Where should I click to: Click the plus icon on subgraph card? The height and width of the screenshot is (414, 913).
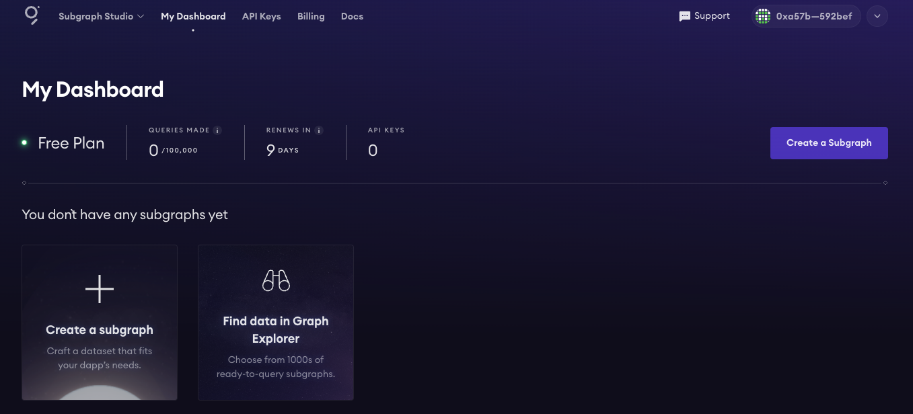point(100,289)
